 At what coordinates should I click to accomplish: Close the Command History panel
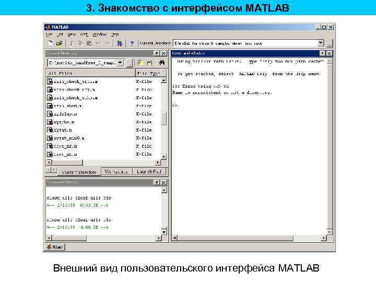[x=163, y=182]
